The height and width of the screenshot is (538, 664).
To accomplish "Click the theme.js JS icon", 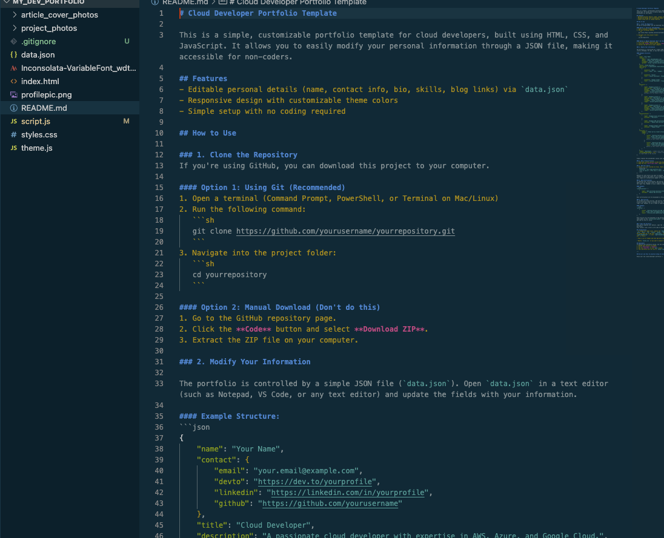I will click(14, 148).
